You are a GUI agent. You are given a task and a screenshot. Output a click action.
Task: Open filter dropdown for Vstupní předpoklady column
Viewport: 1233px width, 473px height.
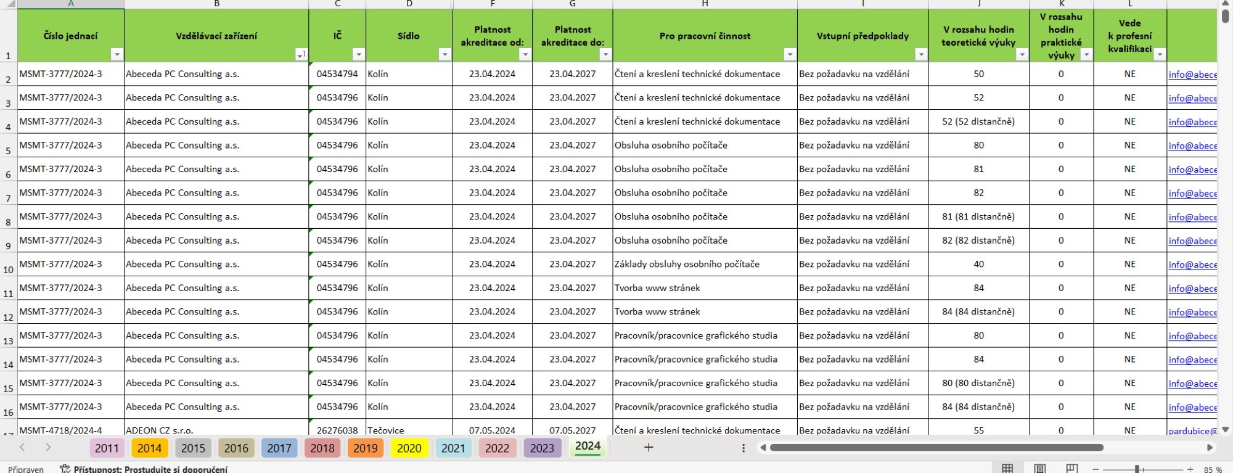point(921,55)
